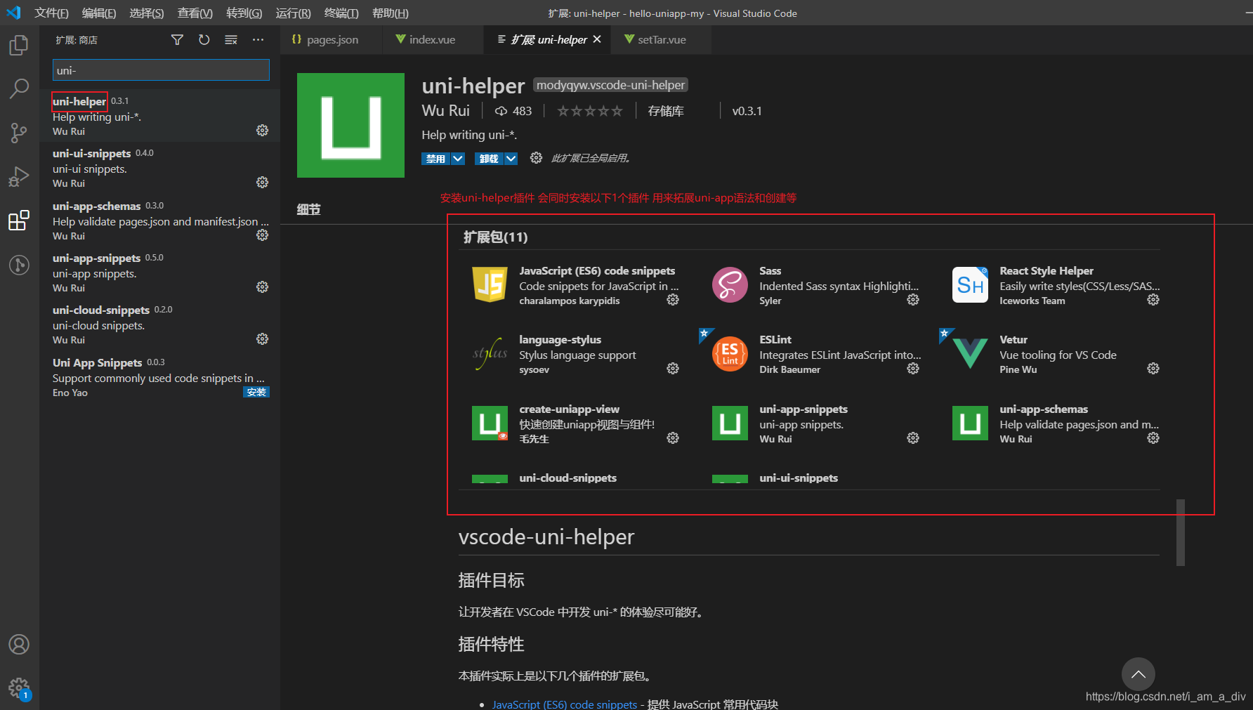Expand the uninstall (卸载) dropdown arrow
Image resolution: width=1253 pixels, height=710 pixels.
click(x=511, y=159)
